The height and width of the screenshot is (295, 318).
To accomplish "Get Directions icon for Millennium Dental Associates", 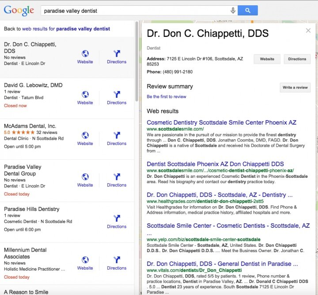I will 117,260.
